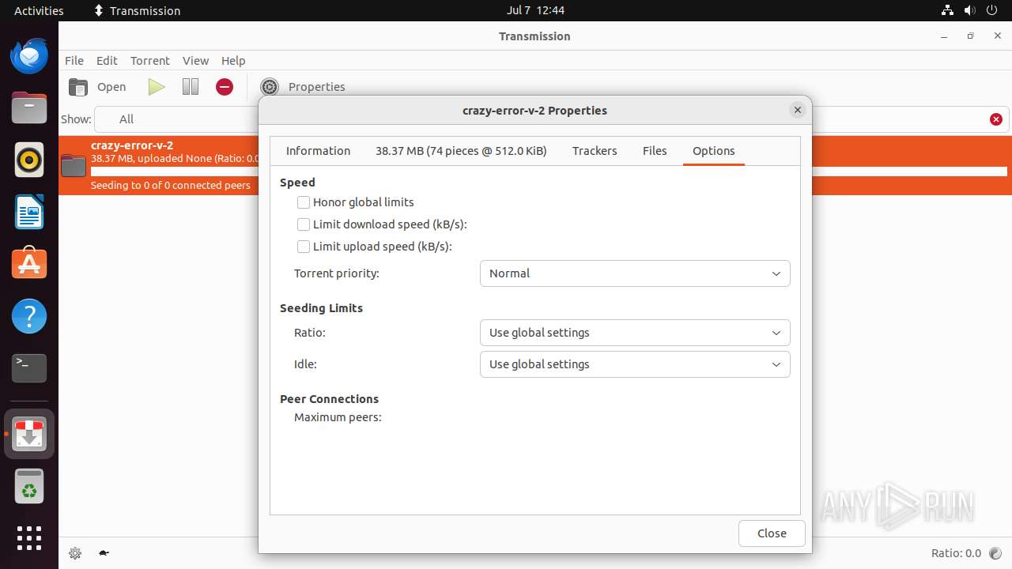Open torrent Properties gear icon in toolbar
Viewport: 1012px width, 569px height.
pos(270,87)
